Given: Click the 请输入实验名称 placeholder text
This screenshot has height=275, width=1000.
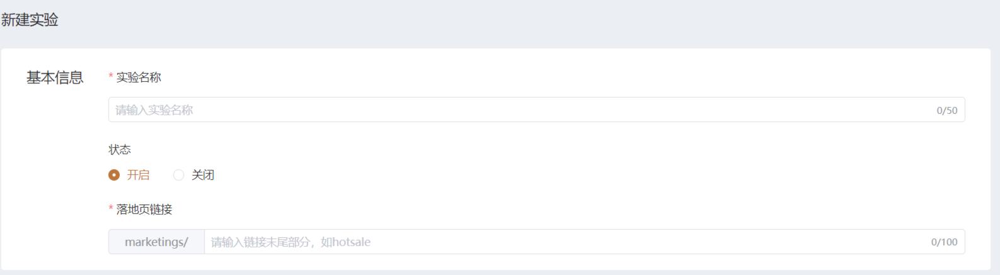Looking at the screenshot, I should coord(154,110).
